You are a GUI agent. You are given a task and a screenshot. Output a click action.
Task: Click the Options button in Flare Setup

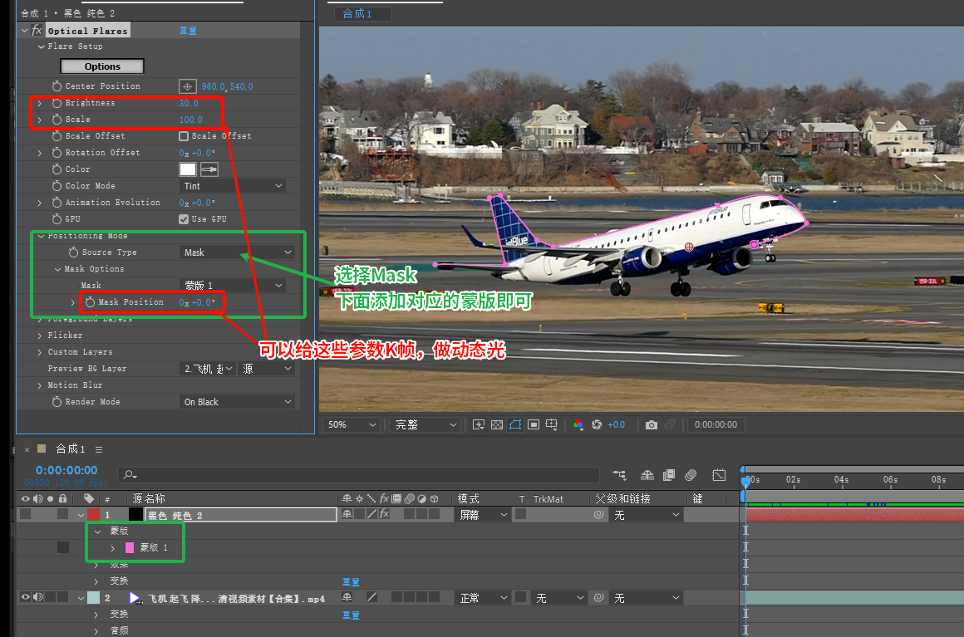click(x=102, y=66)
